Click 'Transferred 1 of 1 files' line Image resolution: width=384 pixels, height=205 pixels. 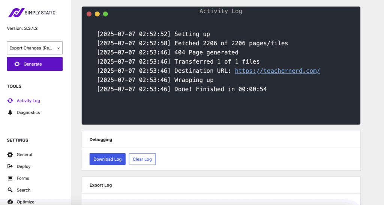click(178, 61)
